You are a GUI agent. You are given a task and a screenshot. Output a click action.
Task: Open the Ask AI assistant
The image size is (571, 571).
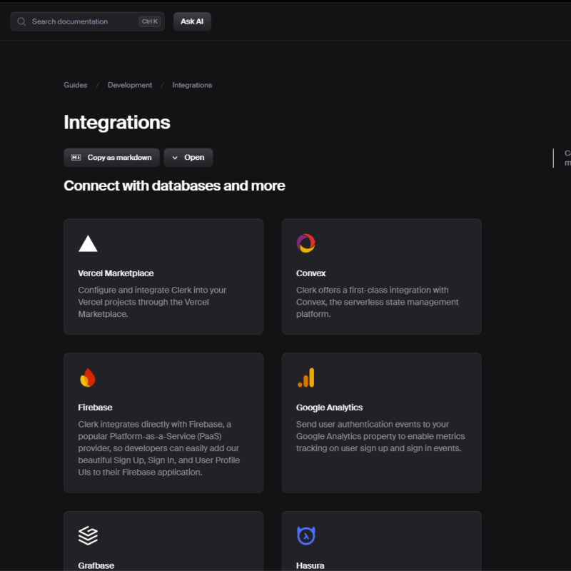[x=192, y=21]
